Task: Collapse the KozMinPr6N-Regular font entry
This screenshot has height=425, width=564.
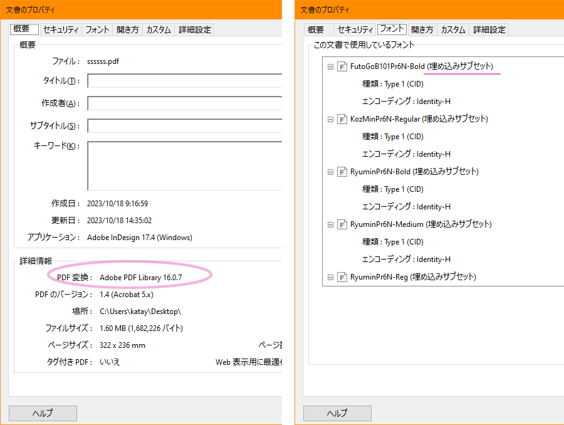Action: pos(331,118)
